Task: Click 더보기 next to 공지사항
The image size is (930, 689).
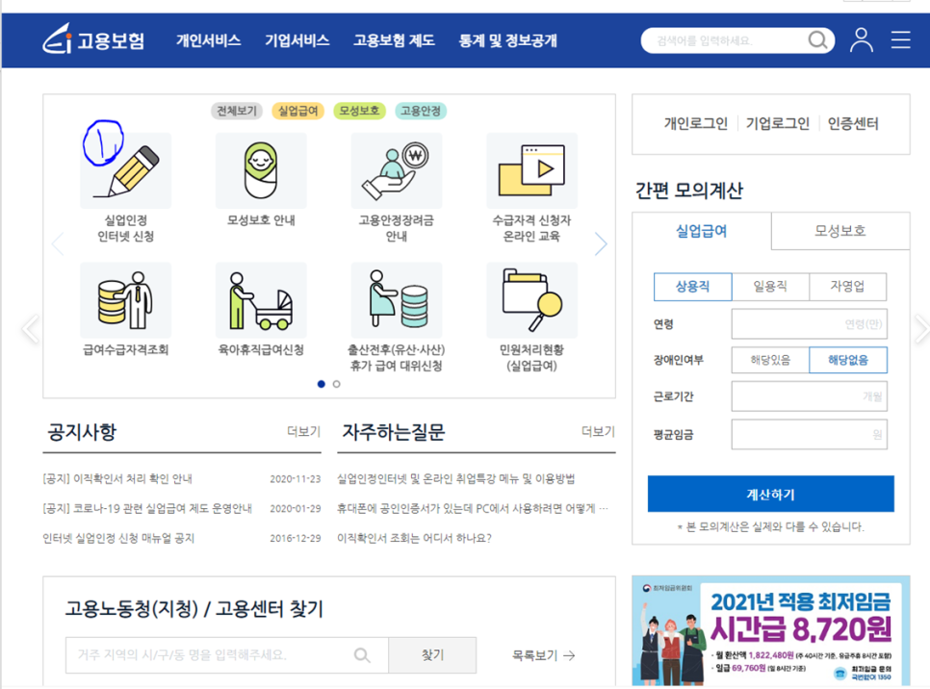Action: click(303, 432)
